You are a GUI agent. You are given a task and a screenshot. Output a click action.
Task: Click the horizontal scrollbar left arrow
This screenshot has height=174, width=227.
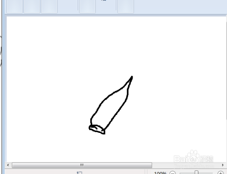coord(8,165)
